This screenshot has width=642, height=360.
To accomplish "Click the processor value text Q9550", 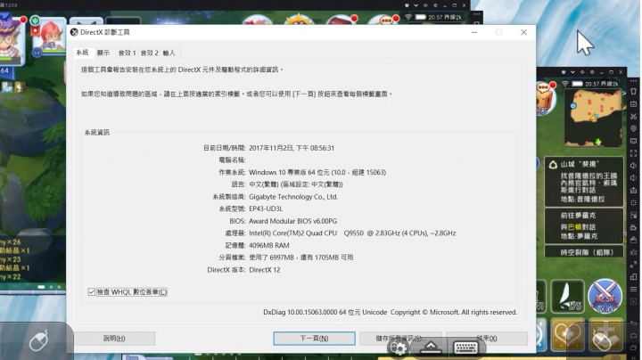I will [x=353, y=233].
